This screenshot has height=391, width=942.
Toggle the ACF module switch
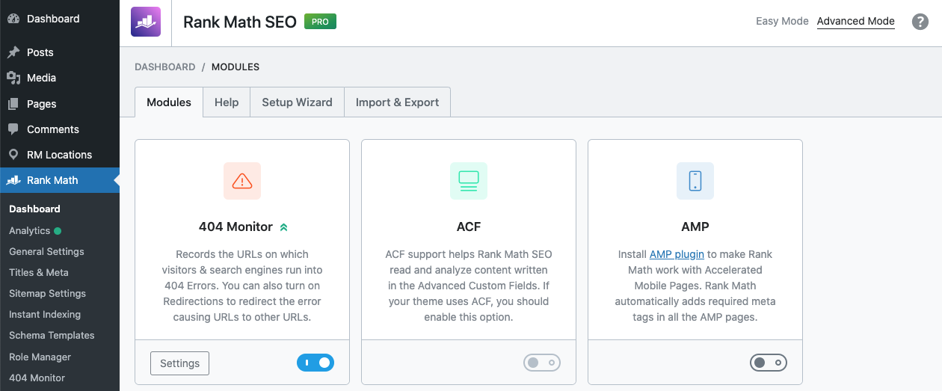[x=542, y=363]
